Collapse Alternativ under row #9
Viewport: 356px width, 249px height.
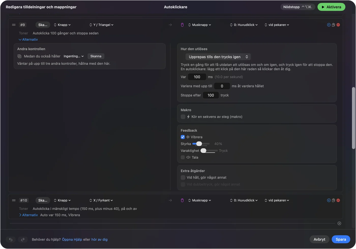coord(28,39)
